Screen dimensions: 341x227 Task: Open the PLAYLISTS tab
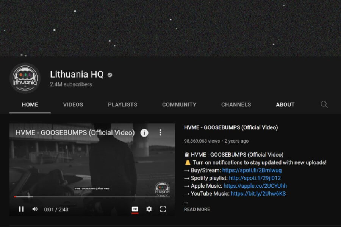123,104
